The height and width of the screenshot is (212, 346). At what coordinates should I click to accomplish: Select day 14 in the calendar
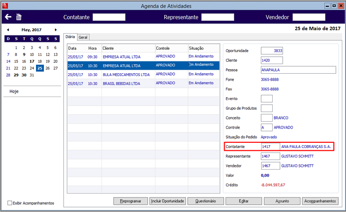click(8, 61)
